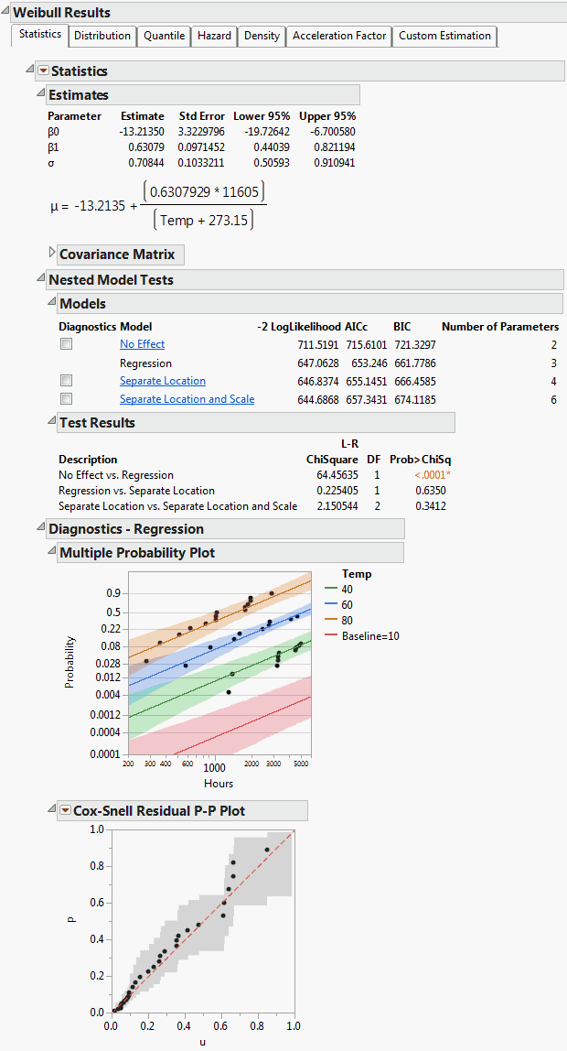567x1051 pixels.
Task: Collapse the Test Results section
Action: click(51, 422)
